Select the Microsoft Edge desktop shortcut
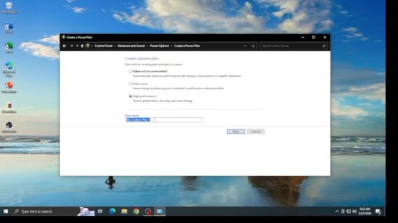The height and width of the screenshot is (223, 398). (x=9, y=69)
